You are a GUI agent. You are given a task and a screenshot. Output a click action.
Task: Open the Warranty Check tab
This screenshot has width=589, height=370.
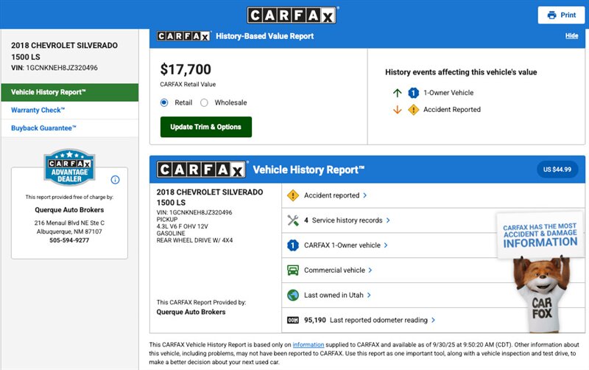[x=38, y=111]
